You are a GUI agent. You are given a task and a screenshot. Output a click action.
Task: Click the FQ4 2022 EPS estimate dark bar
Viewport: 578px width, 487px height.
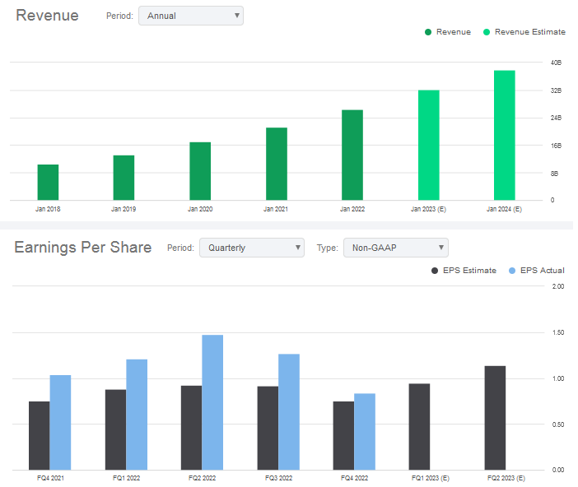343,436
